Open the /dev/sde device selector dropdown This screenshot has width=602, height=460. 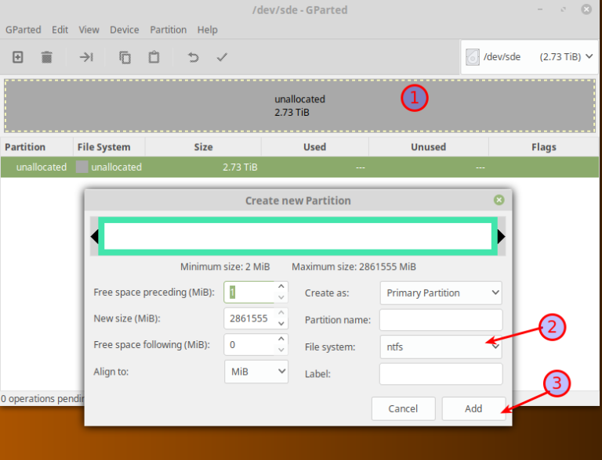(529, 57)
